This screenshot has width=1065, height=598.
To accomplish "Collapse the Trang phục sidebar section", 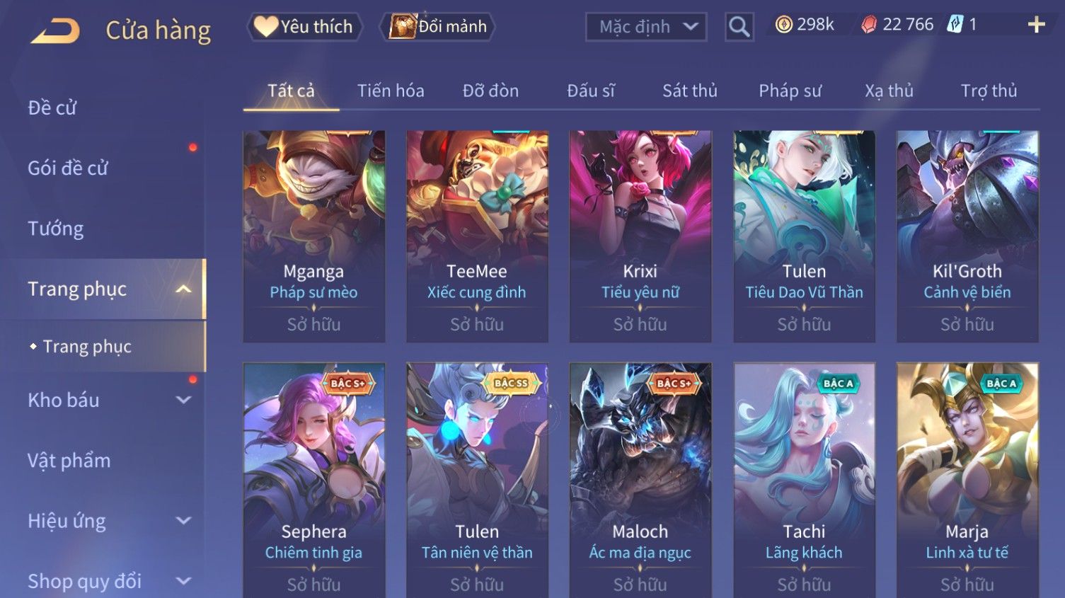I will (x=183, y=289).
